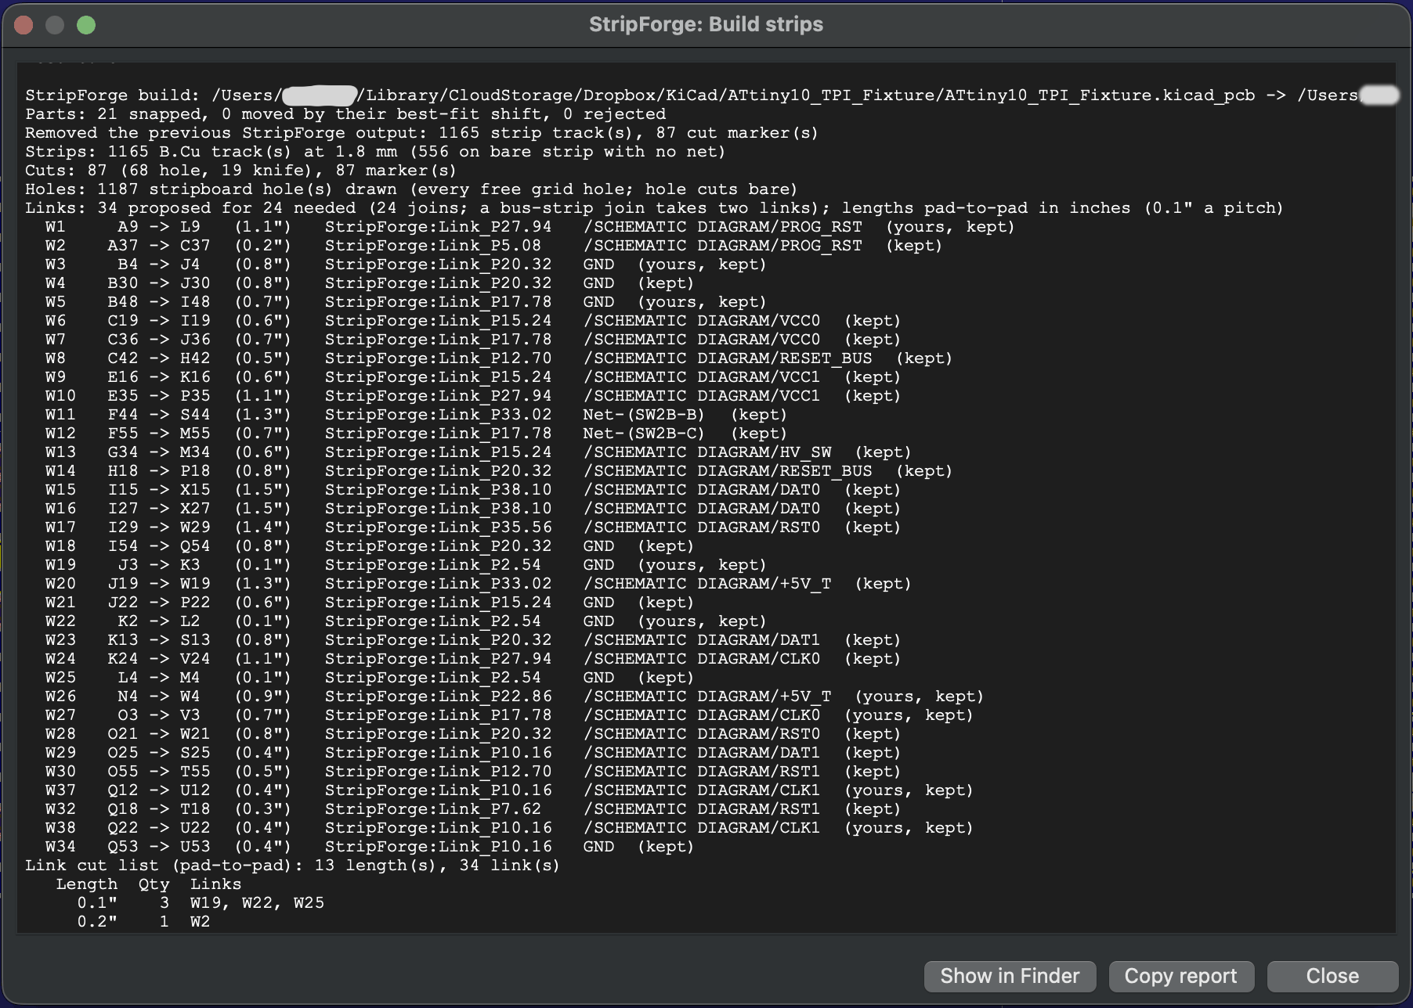Select '/SCHEMATIC DIAGRAM/HV_SW' in row W13
1413x1008 pixels.
(707, 452)
